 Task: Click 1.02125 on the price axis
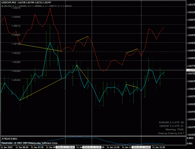(x=191, y=12)
